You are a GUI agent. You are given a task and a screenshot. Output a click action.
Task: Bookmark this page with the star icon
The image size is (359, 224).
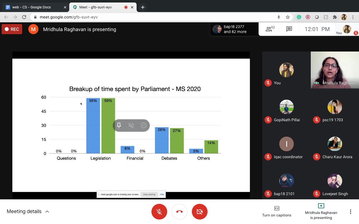coord(288,17)
